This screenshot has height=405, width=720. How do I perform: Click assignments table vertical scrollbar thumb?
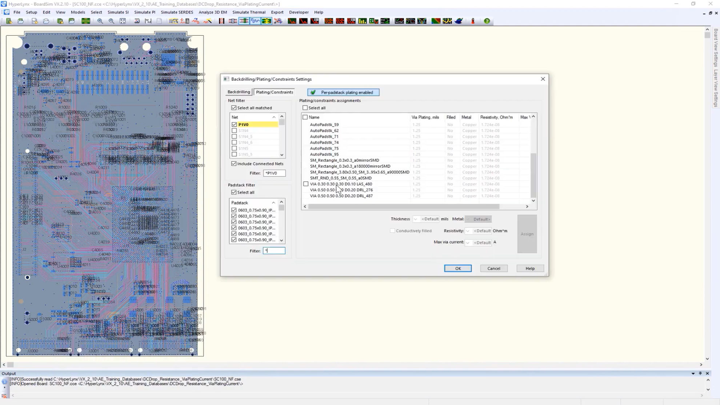click(533, 175)
